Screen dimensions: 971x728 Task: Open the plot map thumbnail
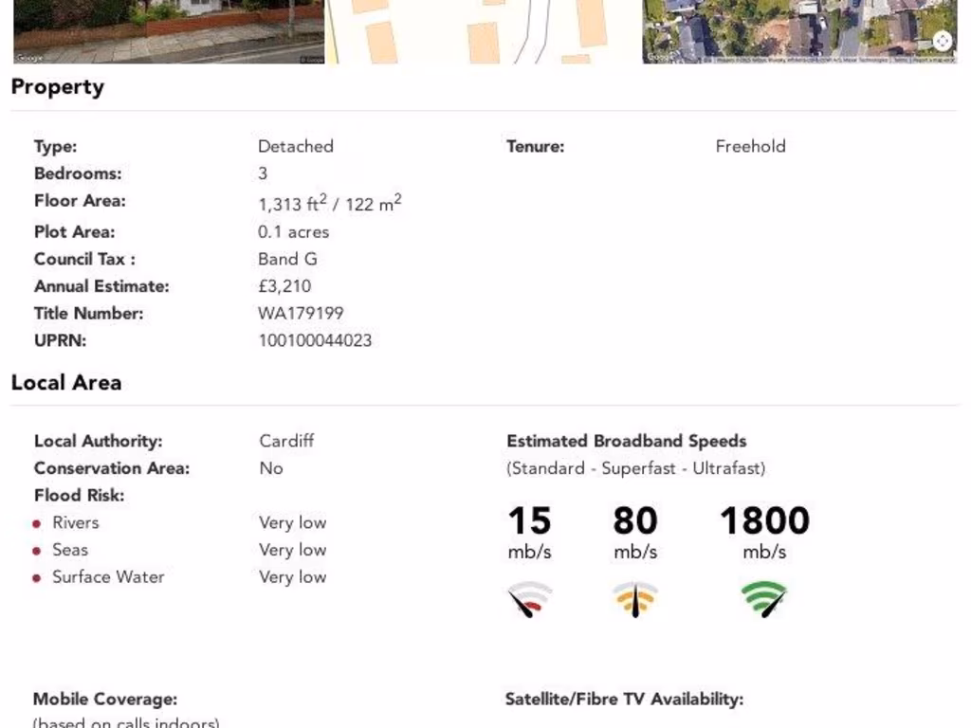click(x=484, y=31)
